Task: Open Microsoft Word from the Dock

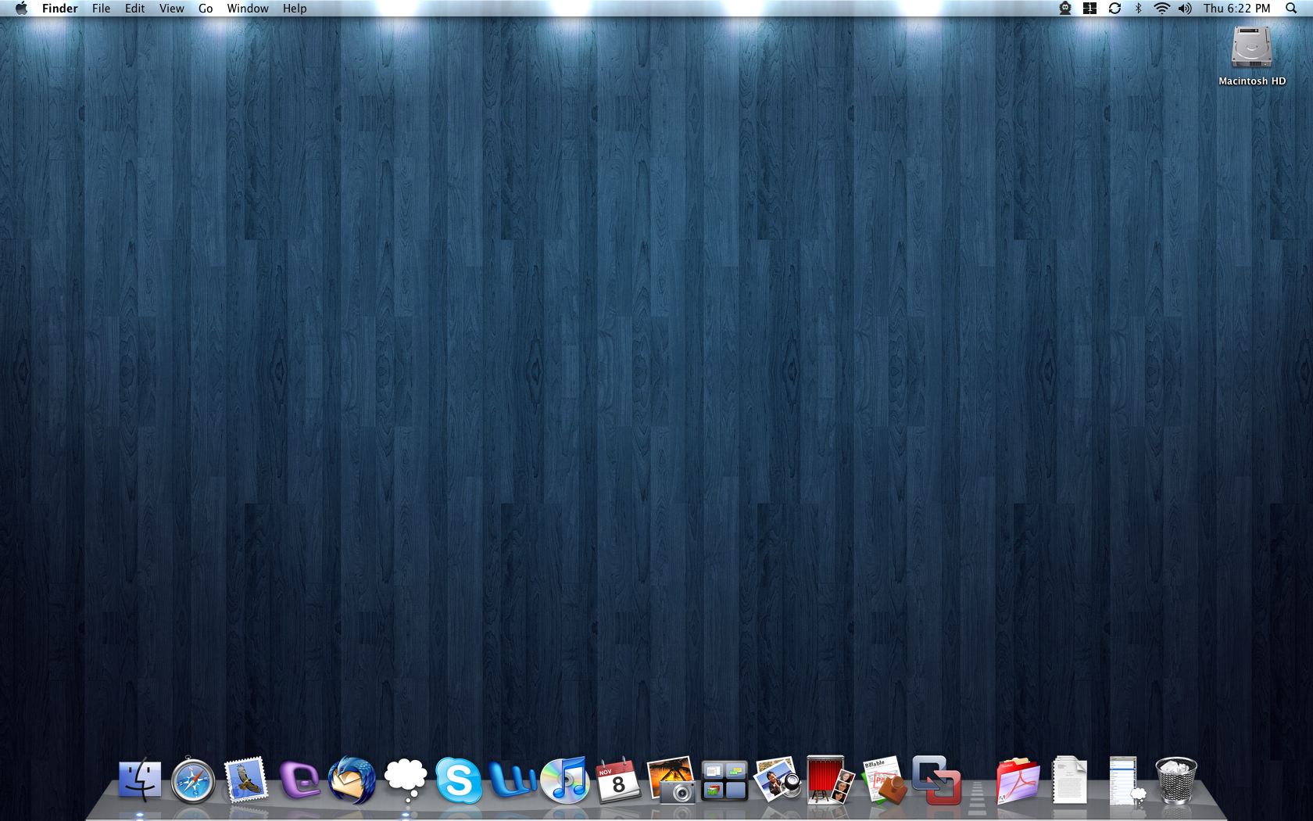Action: pos(512,780)
